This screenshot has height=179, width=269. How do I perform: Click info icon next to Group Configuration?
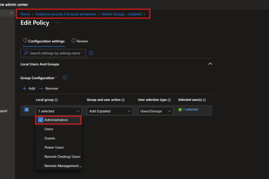[65, 78]
